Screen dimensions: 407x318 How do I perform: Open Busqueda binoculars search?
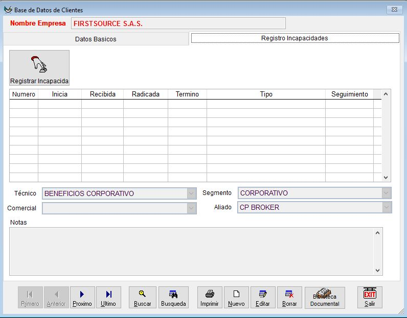[173, 297]
